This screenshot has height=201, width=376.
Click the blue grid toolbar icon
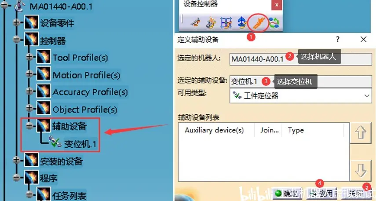point(226,23)
